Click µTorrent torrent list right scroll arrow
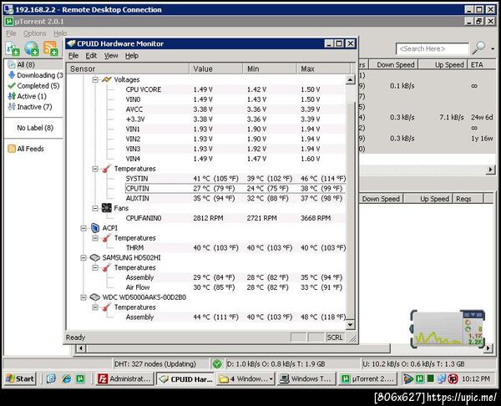The height and width of the screenshot is (406, 501). (x=490, y=170)
